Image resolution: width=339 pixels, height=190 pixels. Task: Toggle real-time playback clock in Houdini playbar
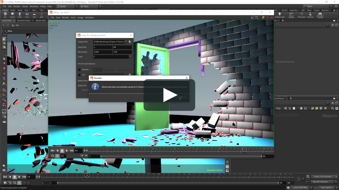coord(19,183)
